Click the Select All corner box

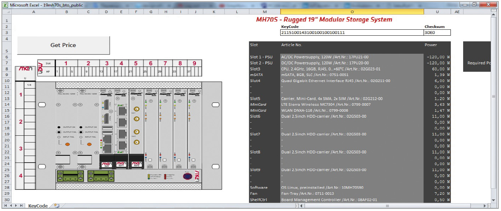pos(6,12)
